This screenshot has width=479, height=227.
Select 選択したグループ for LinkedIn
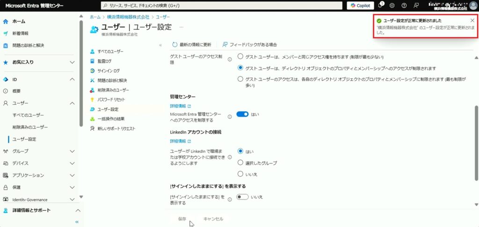click(240, 163)
